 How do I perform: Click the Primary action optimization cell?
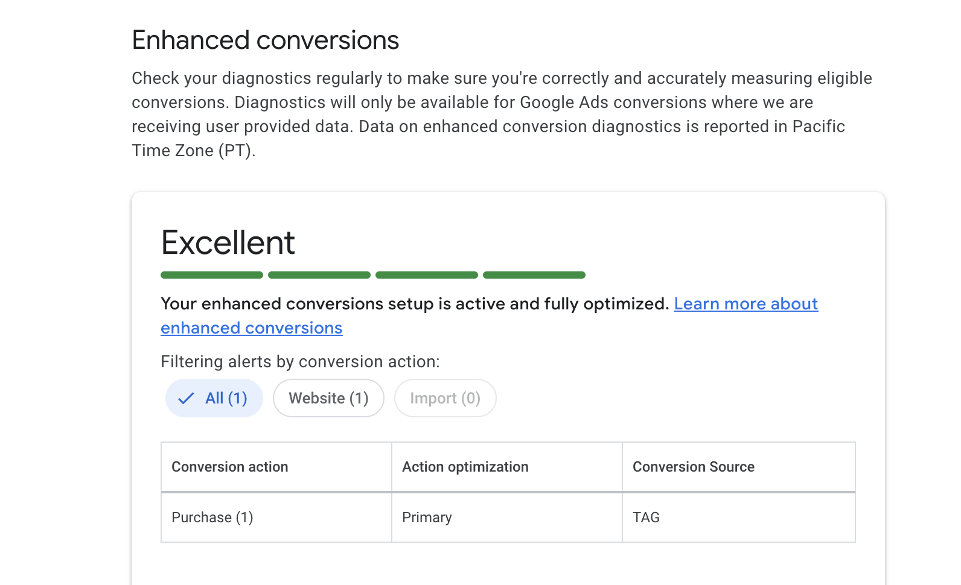(x=507, y=517)
